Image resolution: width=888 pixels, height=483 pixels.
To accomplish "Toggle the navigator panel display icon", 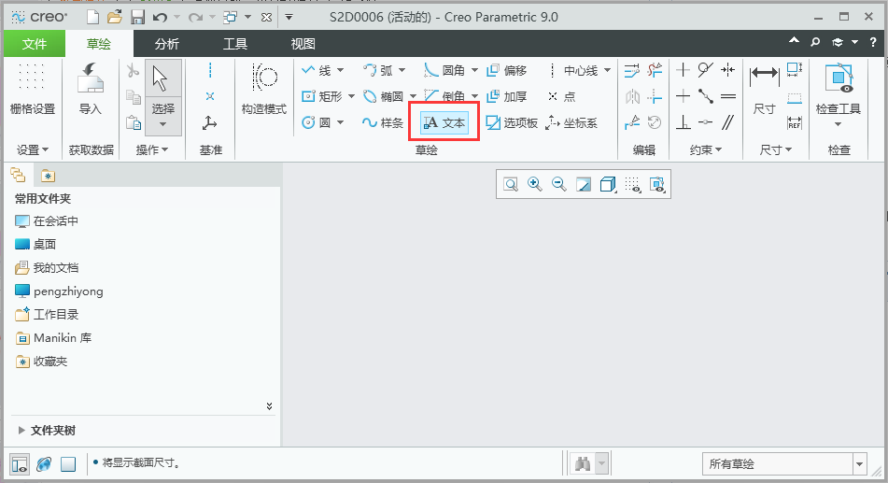I will pyautogui.click(x=20, y=463).
